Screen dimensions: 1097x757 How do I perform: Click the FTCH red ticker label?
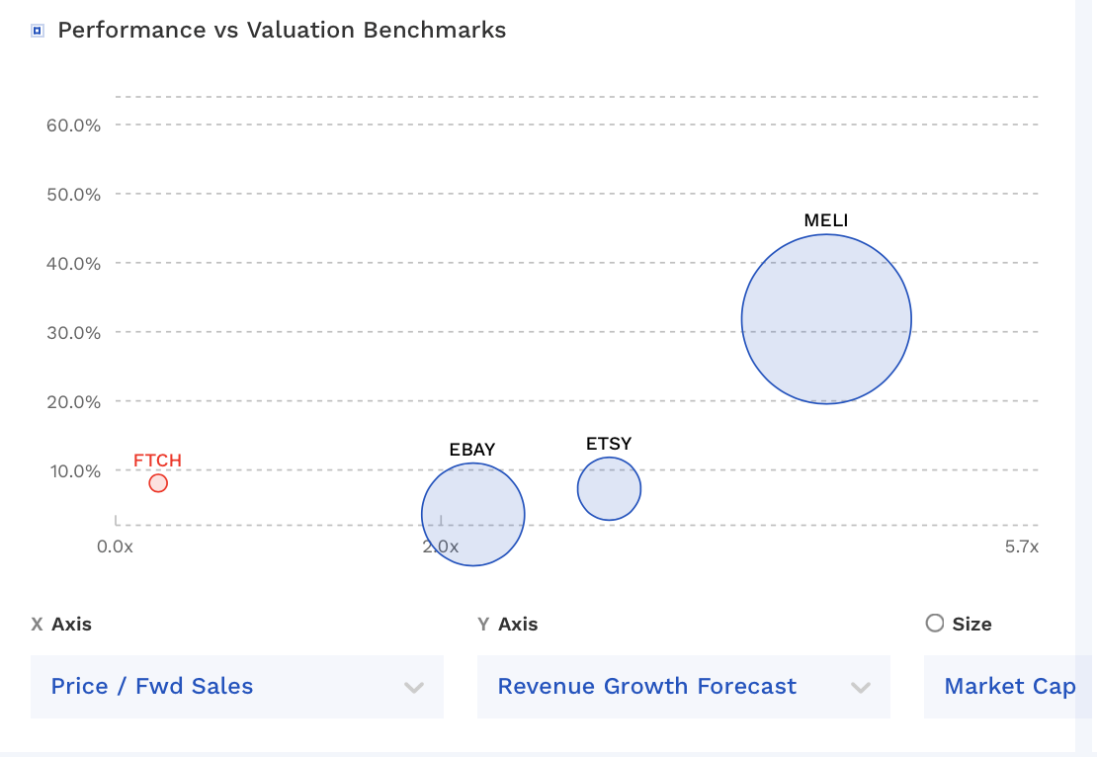(x=157, y=461)
